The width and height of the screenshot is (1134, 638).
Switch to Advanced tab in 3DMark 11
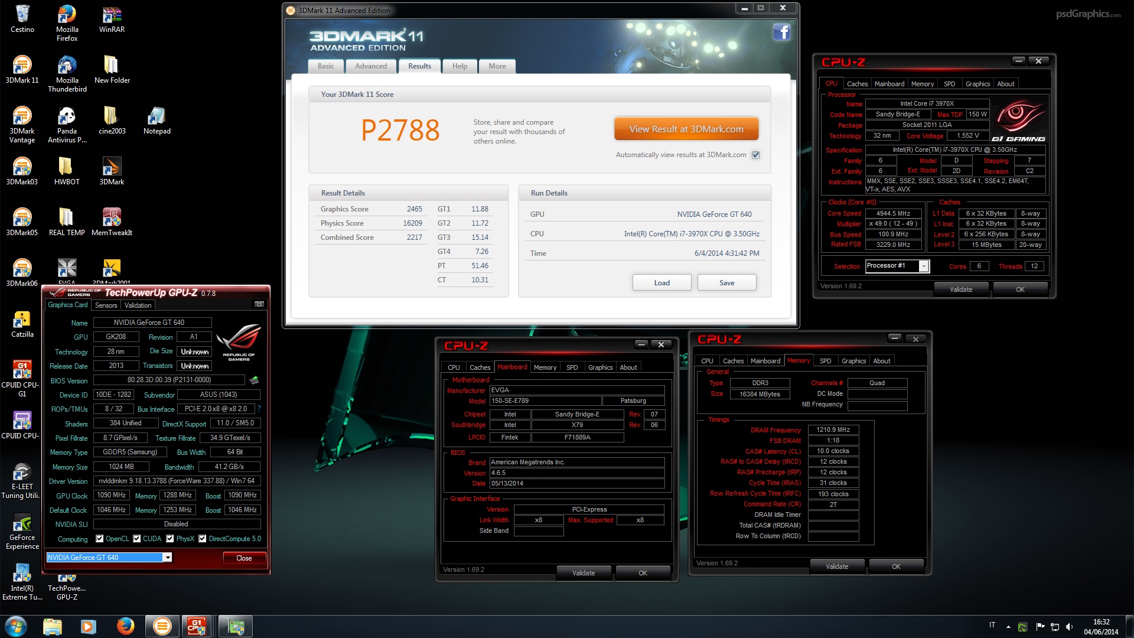tap(371, 66)
